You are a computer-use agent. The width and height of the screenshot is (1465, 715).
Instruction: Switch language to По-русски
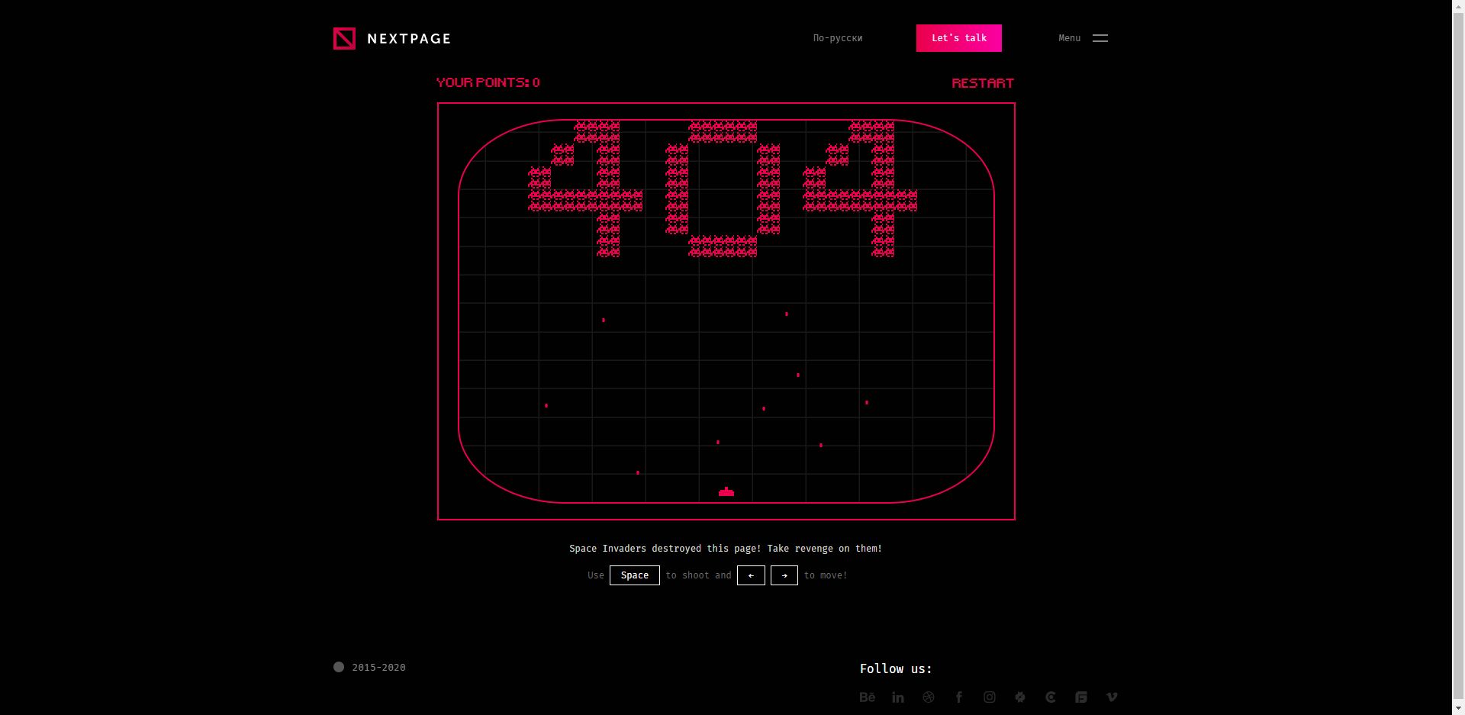tap(837, 38)
